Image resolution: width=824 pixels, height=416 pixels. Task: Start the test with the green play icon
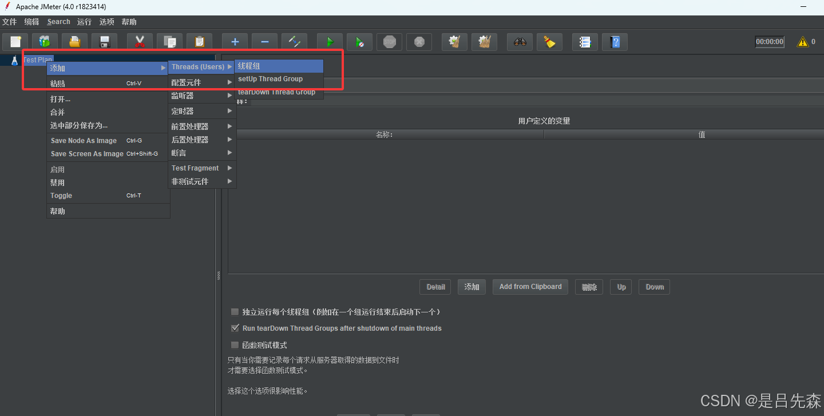click(x=330, y=42)
